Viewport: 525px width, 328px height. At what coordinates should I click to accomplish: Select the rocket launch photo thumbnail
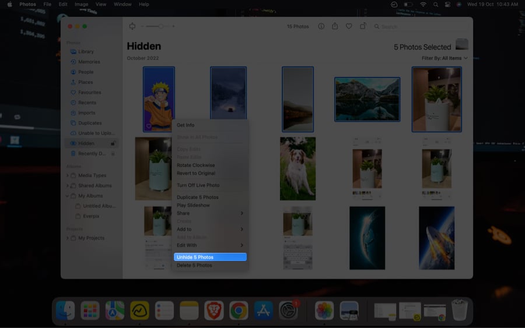coord(436,238)
